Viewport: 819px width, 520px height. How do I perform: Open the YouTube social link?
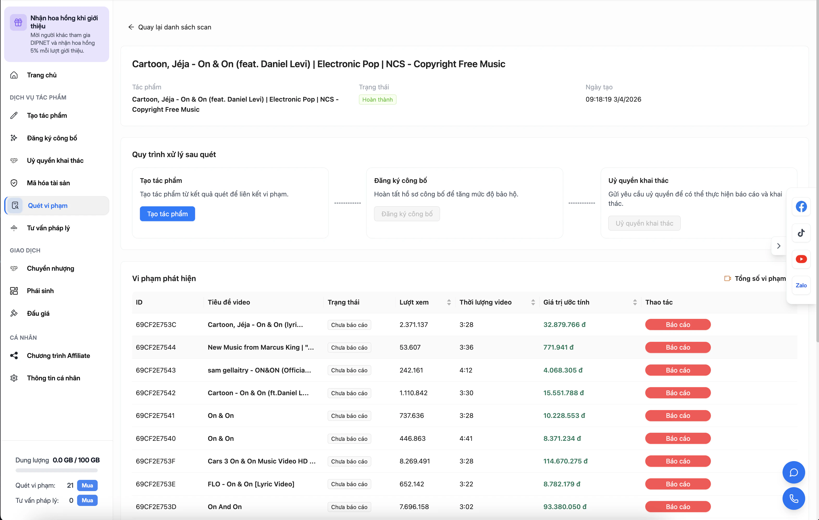pyautogui.click(x=801, y=259)
